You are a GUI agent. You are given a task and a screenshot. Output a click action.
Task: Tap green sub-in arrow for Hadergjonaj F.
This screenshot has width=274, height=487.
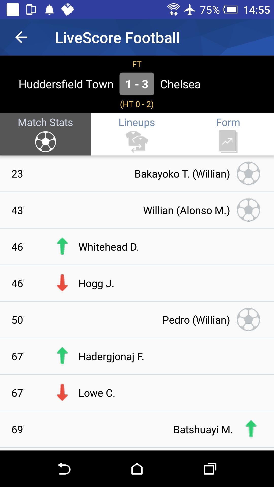(62, 356)
